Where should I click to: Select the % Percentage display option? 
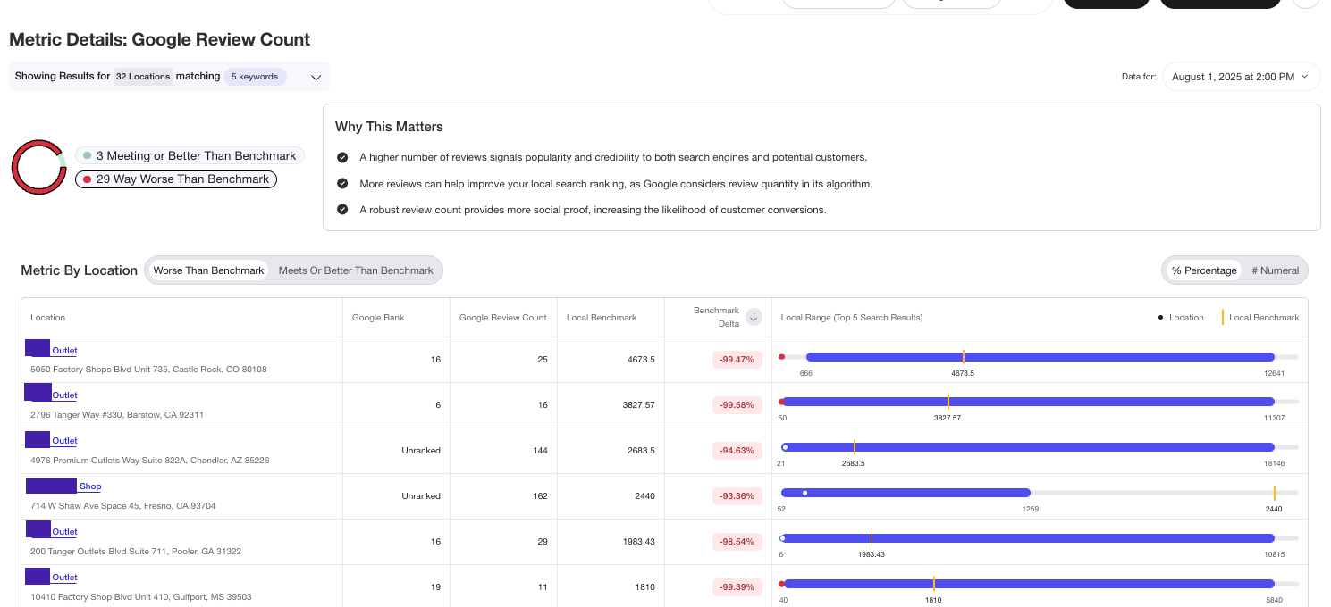coord(1204,270)
